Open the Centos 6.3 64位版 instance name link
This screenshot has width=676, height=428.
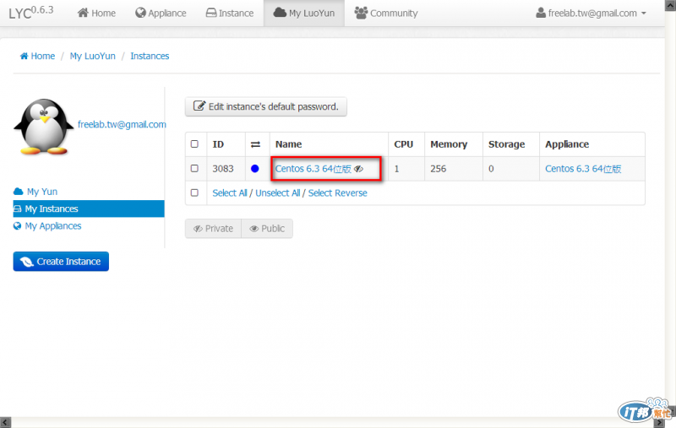[313, 169]
